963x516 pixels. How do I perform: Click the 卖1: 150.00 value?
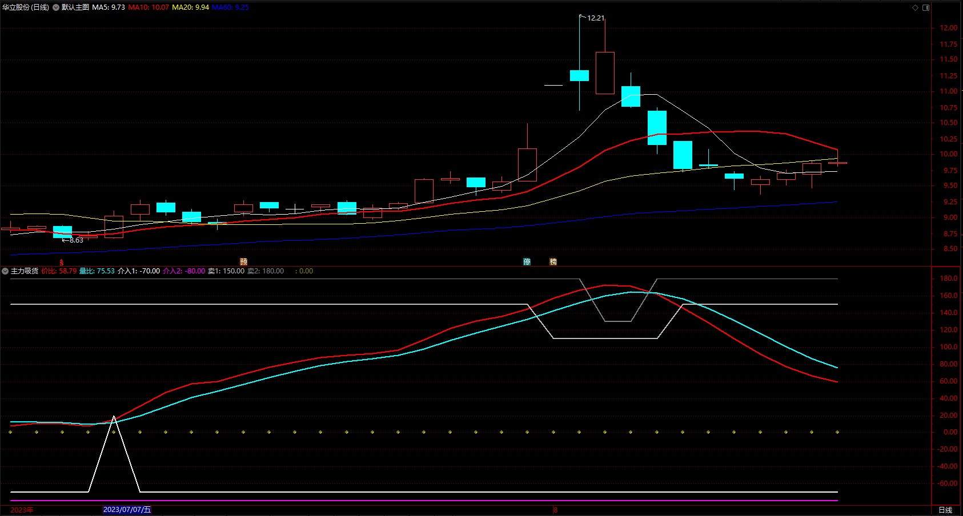[x=226, y=271]
